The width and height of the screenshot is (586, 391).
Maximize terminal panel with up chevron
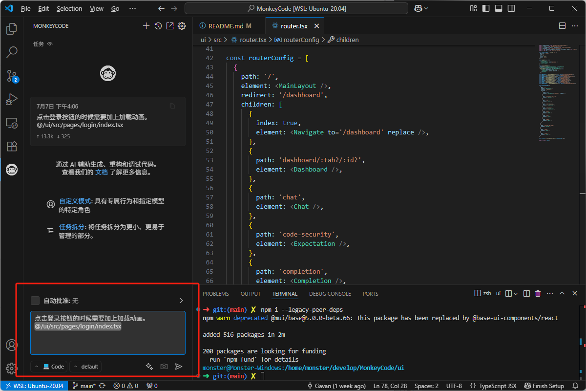562,294
